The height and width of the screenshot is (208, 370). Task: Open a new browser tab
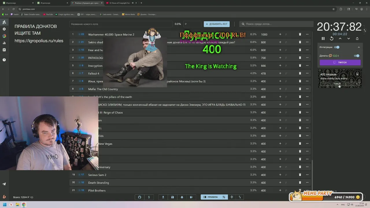coord(141,3)
